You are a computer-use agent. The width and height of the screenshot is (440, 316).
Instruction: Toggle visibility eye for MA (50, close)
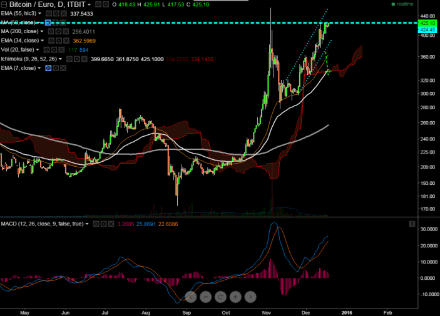pos(48,22)
